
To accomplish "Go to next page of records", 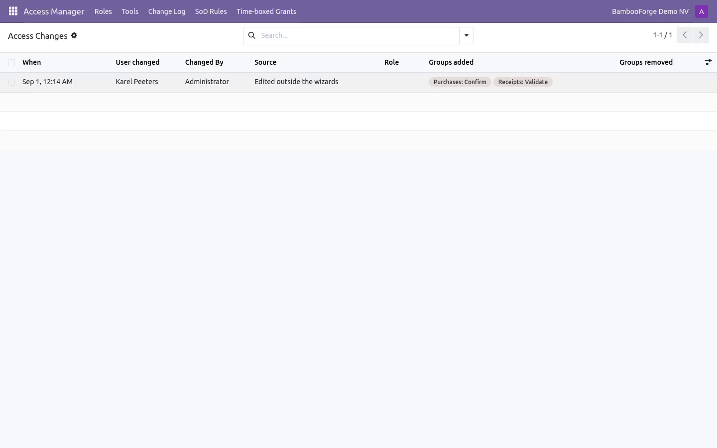I will (x=701, y=35).
